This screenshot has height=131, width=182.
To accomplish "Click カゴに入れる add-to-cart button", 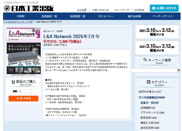I will [x=23, y=98].
